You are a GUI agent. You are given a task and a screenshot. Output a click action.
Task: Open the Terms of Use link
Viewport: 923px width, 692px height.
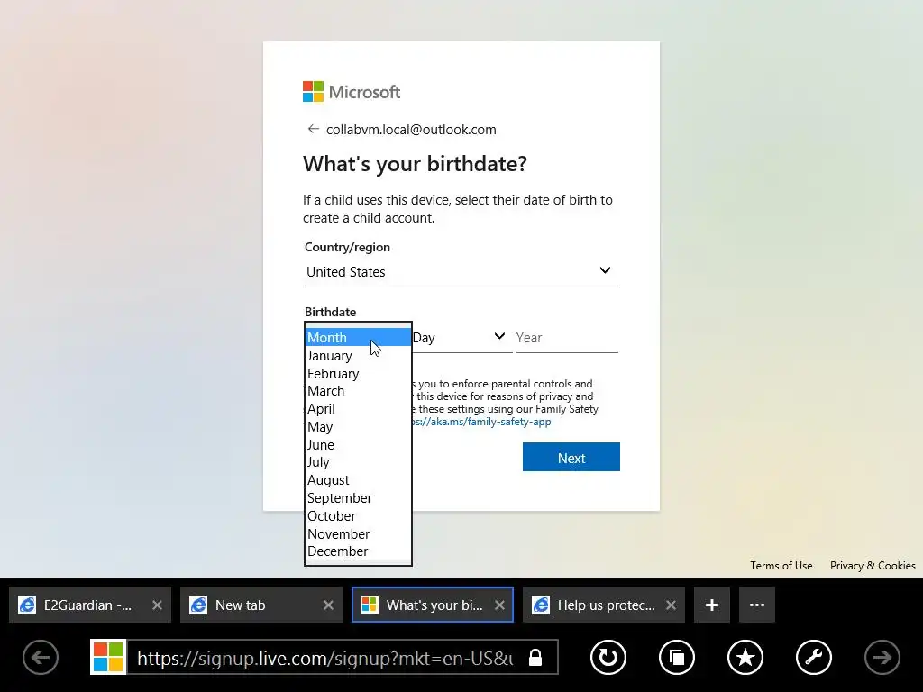coord(781,566)
